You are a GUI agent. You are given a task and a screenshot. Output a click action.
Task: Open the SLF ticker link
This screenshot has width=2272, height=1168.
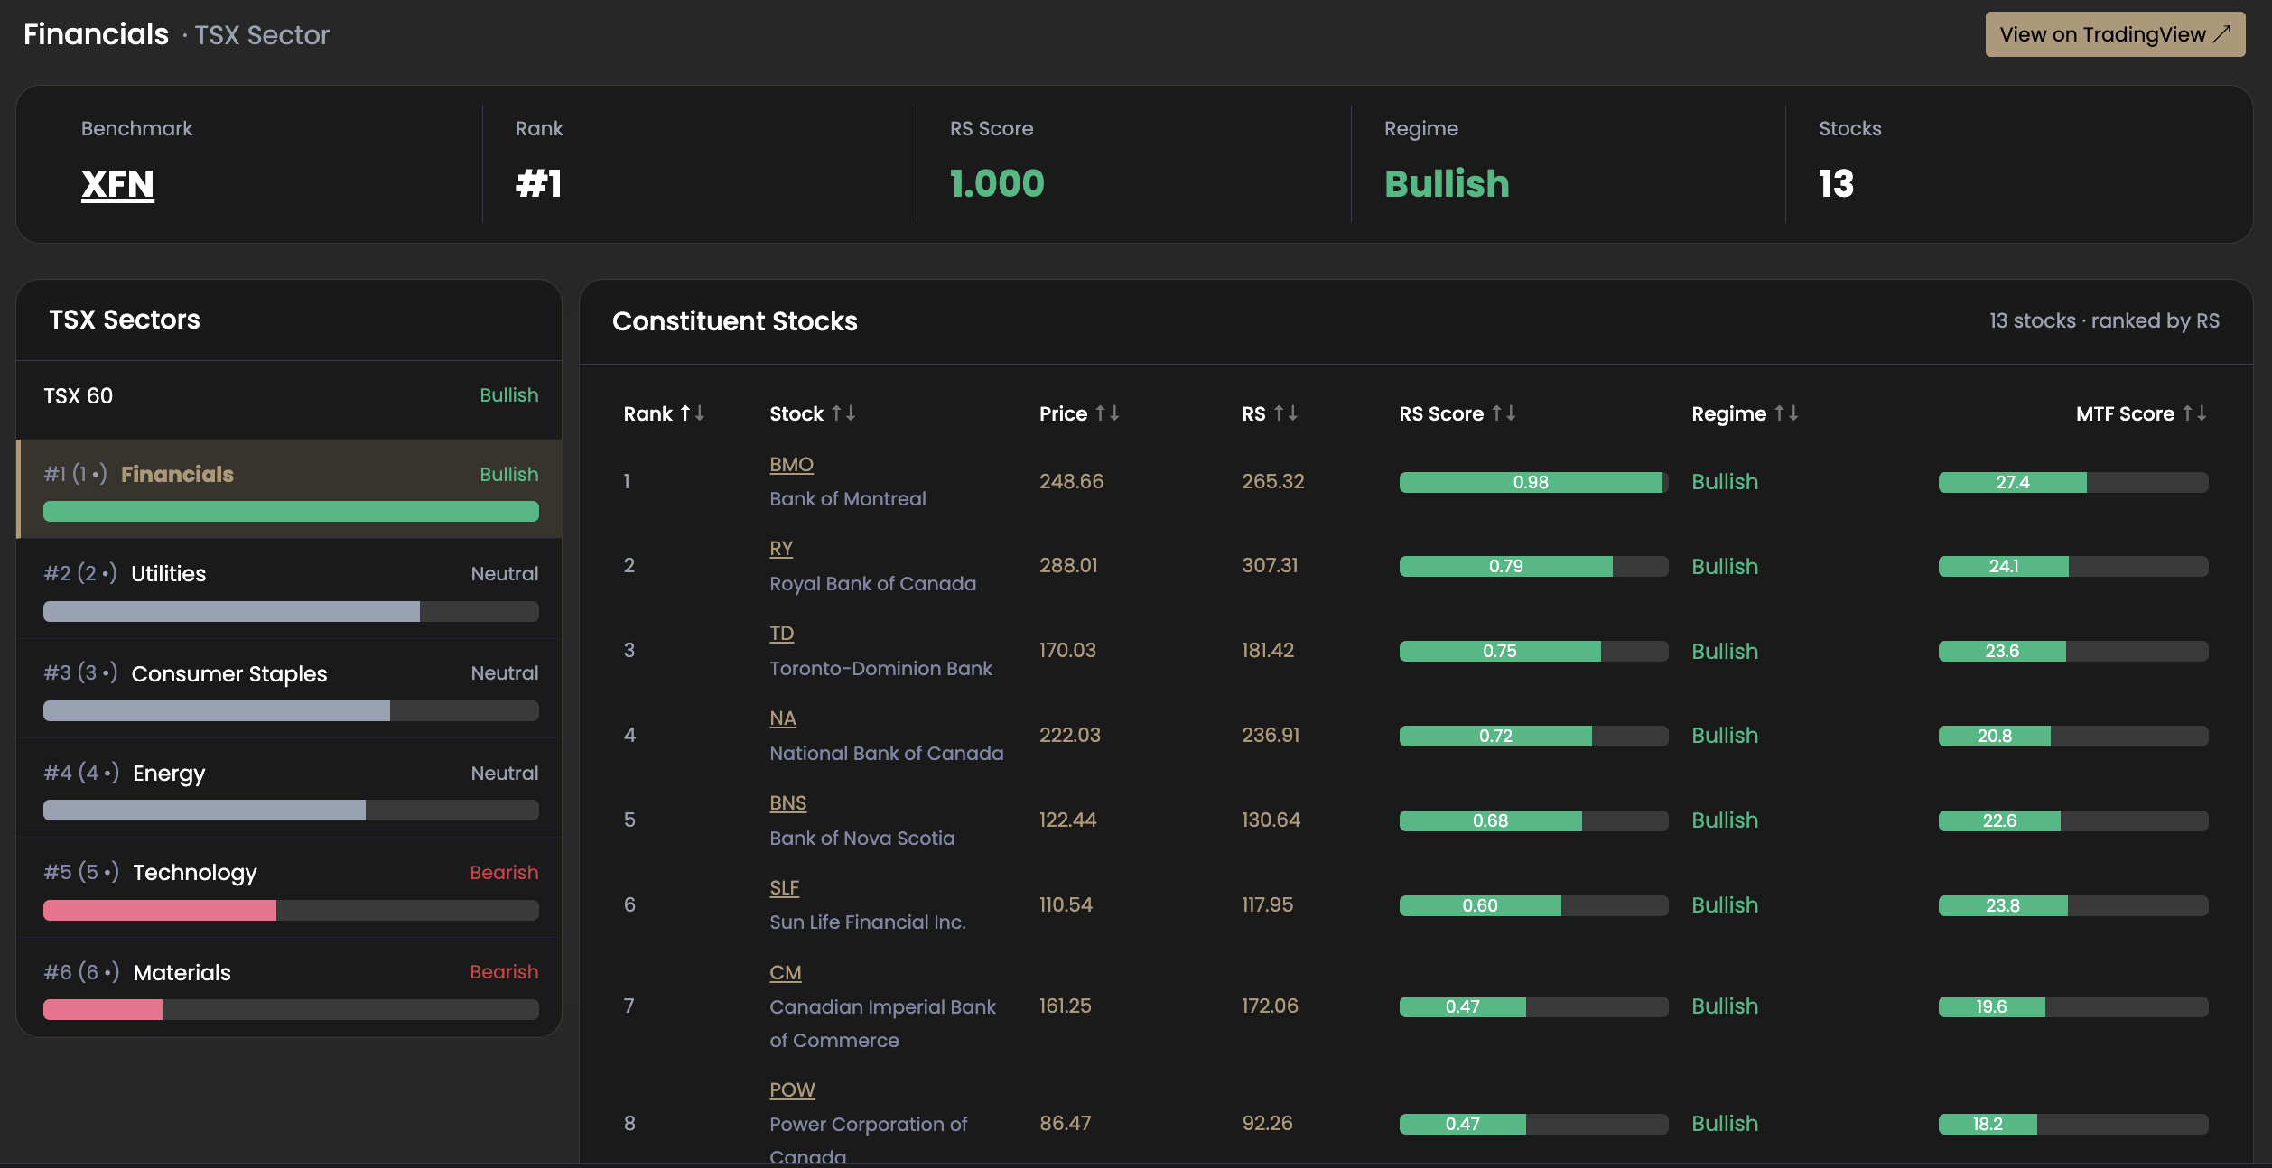785,888
